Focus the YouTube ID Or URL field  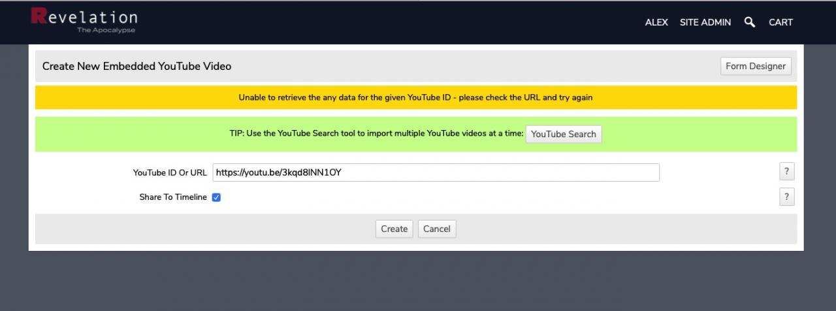436,172
